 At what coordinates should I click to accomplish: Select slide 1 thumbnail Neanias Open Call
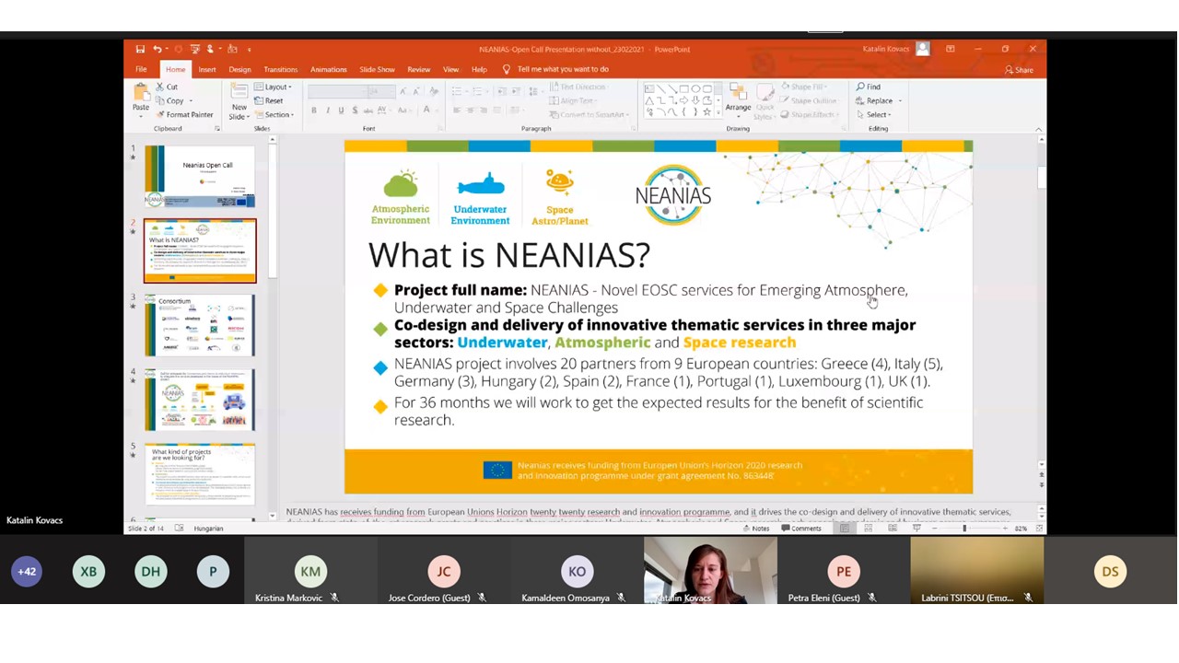200,177
